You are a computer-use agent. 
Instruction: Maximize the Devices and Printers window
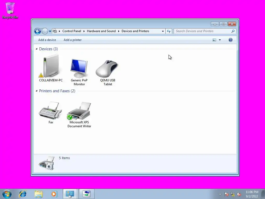coord(223,24)
